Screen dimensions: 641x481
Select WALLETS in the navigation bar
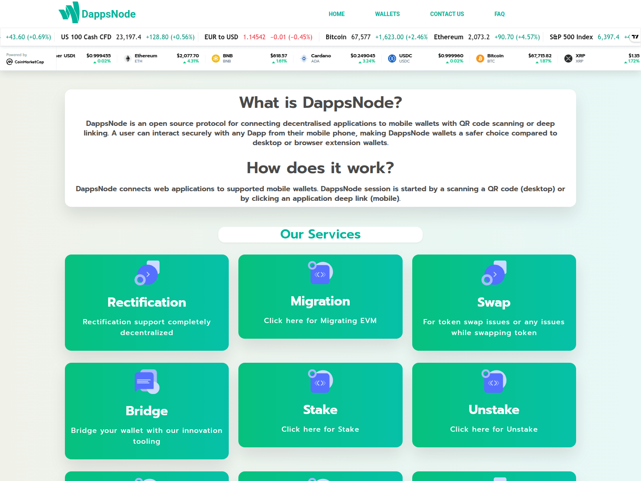coord(387,14)
